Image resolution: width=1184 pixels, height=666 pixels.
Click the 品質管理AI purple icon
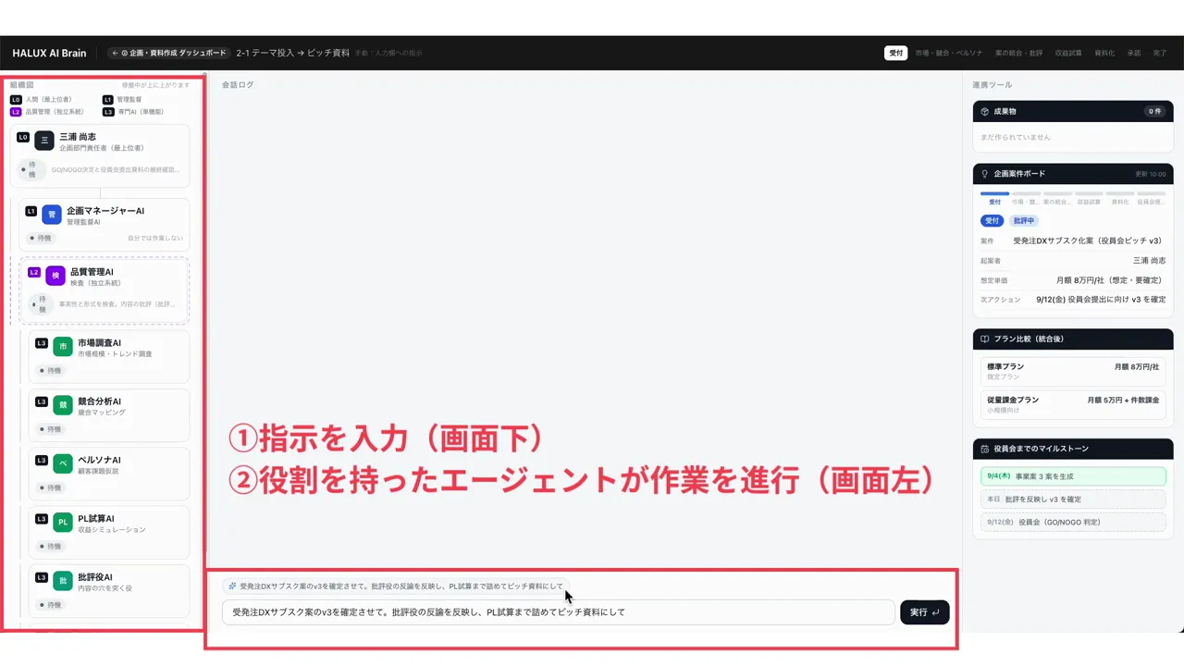tap(55, 276)
